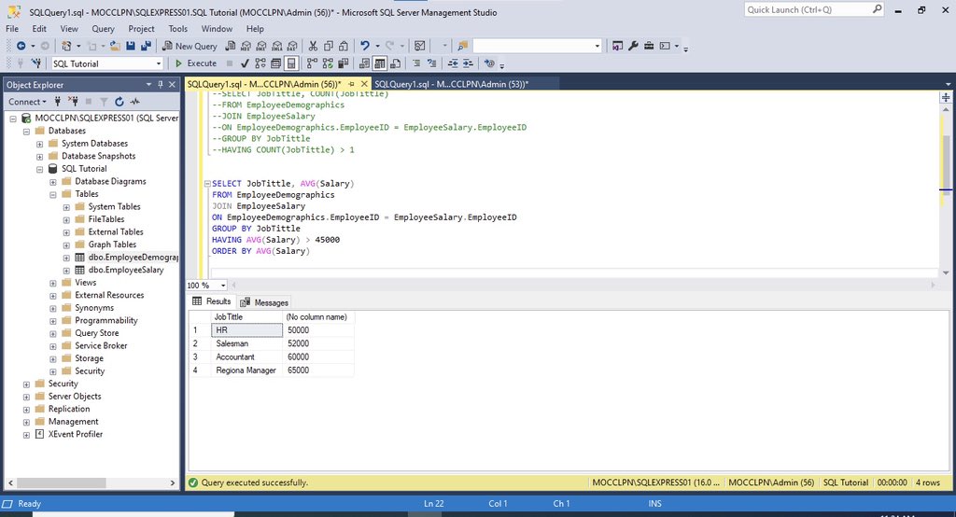Click the Increase Indent icon

click(x=468, y=63)
